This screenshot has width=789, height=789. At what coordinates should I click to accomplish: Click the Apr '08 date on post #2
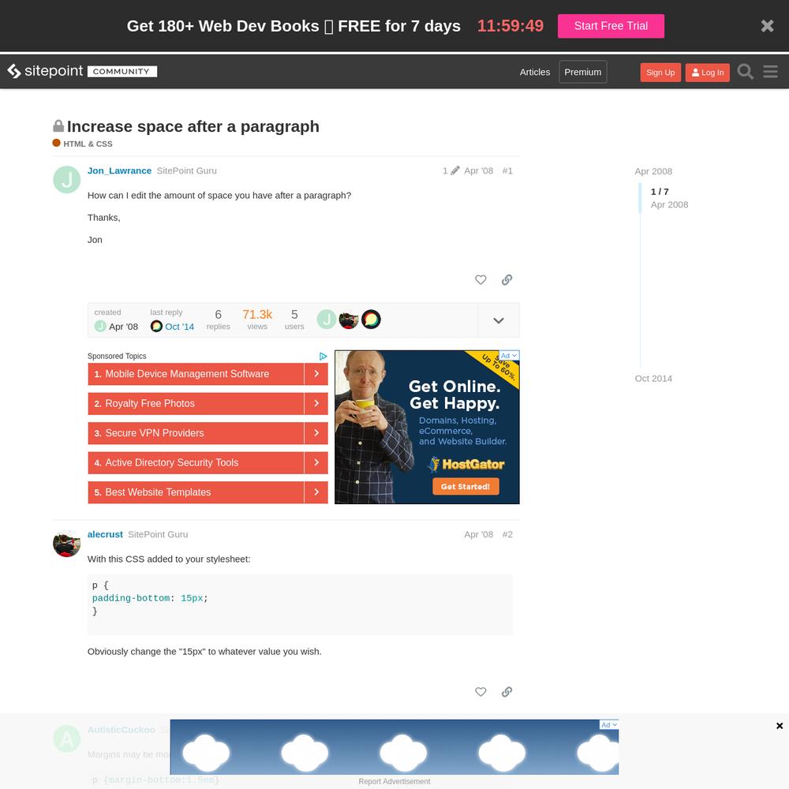[479, 534]
